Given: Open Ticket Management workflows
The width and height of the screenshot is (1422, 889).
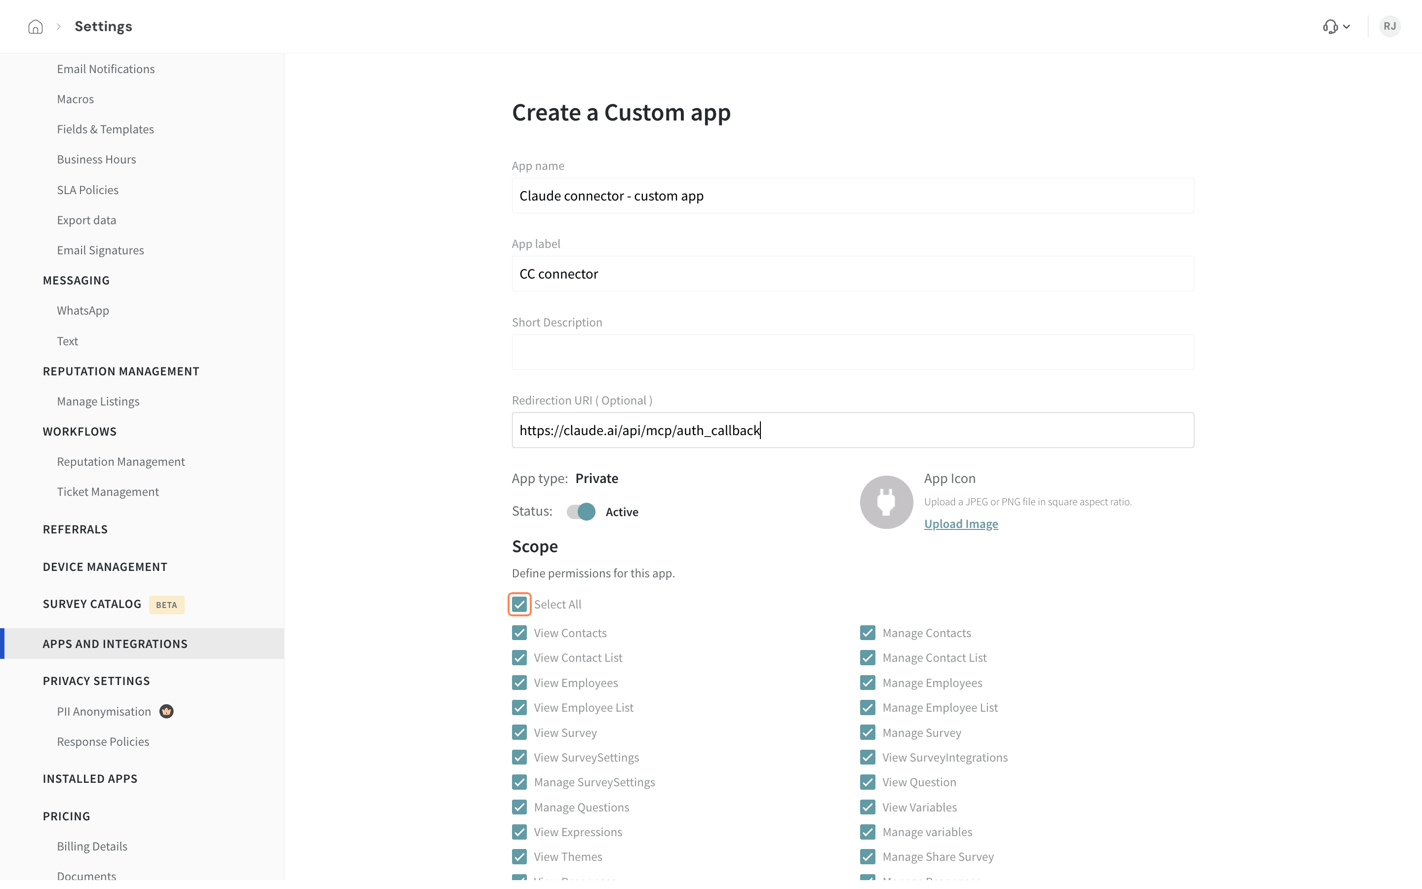Looking at the screenshot, I should pos(108,492).
